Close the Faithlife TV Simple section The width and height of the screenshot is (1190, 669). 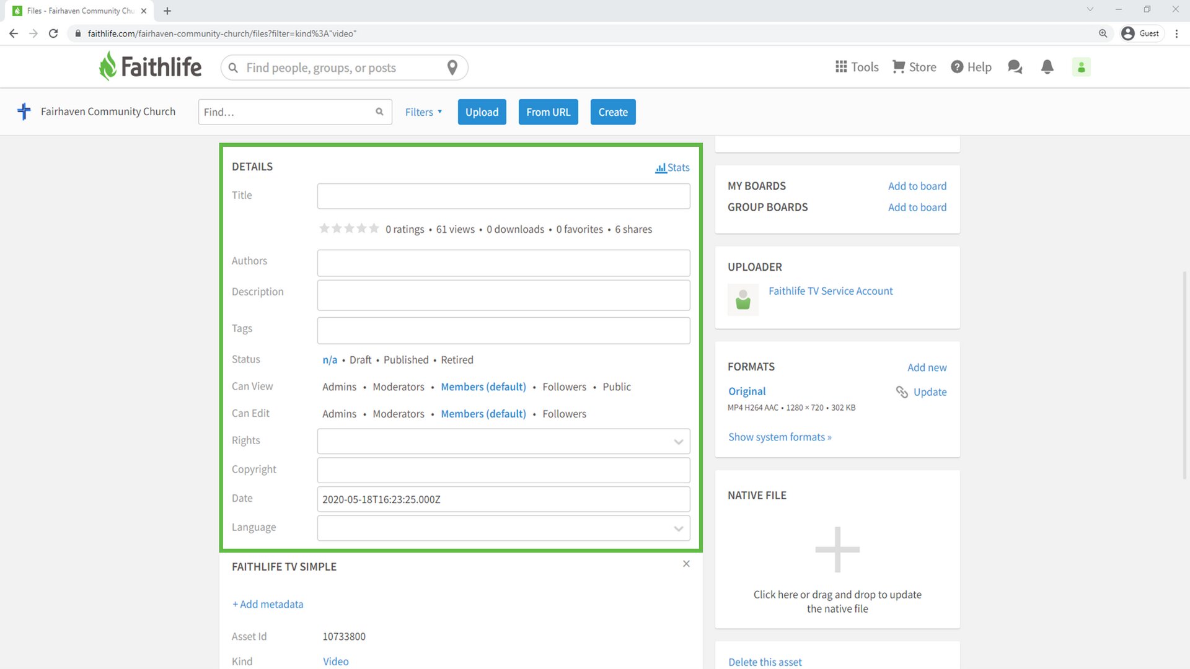[x=686, y=564]
